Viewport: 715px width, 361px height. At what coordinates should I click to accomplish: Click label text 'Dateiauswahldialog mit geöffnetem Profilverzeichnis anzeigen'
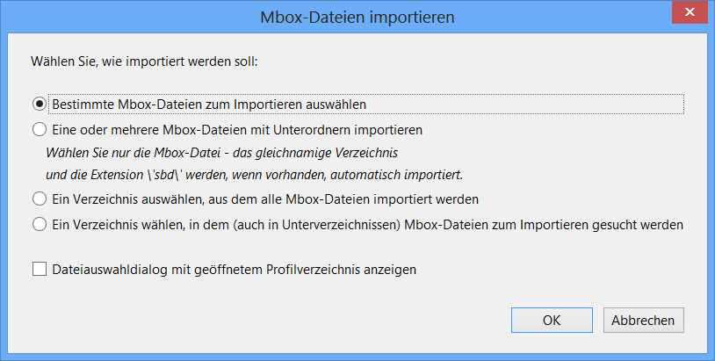(x=235, y=271)
